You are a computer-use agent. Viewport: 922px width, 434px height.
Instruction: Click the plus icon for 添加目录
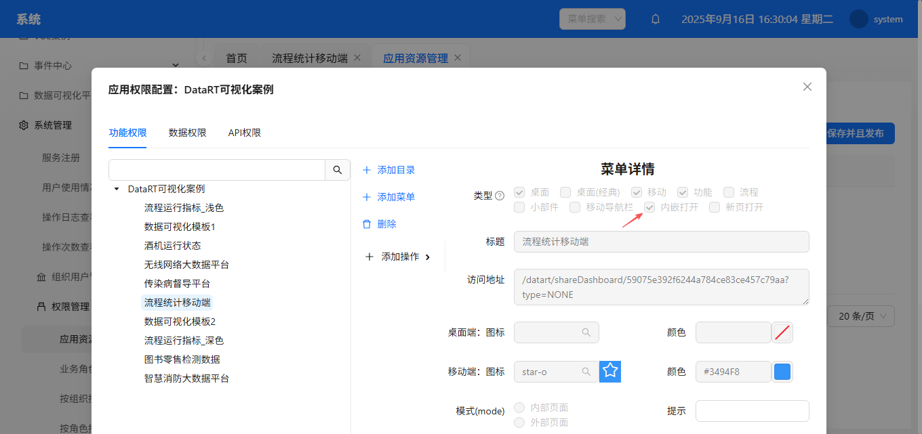[x=367, y=170]
